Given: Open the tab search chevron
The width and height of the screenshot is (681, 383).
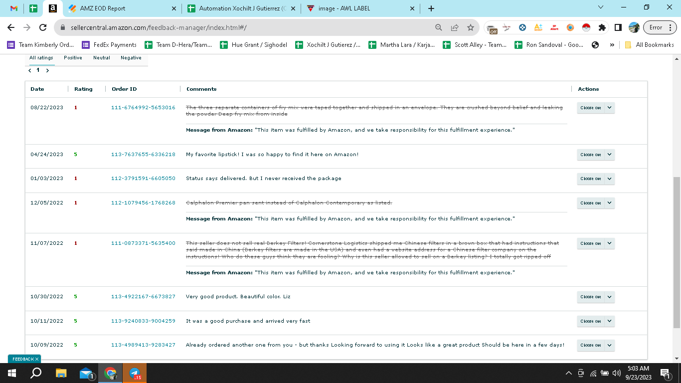Looking at the screenshot, I should pyautogui.click(x=601, y=7).
